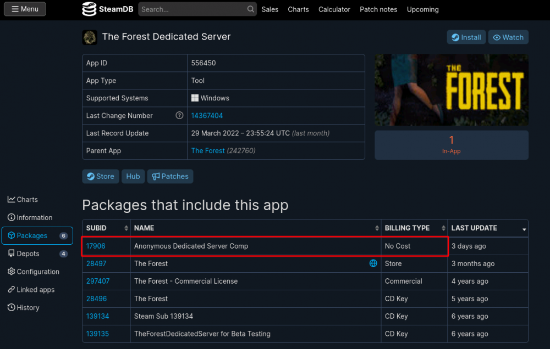This screenshot has height=349, width=550.
Task: Click the SteamDB logo icon
Action: 89,9
